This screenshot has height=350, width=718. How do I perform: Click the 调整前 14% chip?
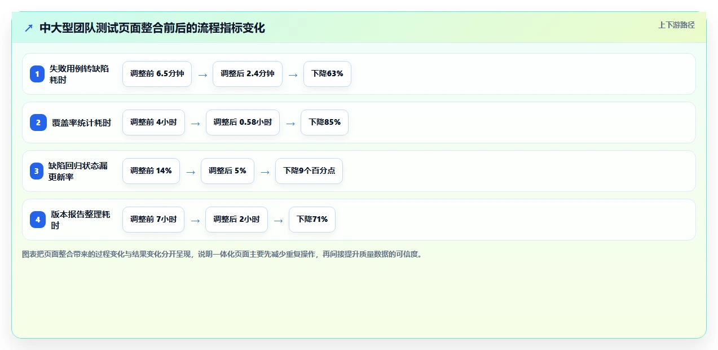click(x=151, y=171)
